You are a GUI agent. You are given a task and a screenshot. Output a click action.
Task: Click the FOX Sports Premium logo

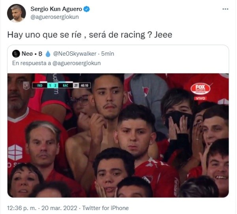tap(200, 88)
